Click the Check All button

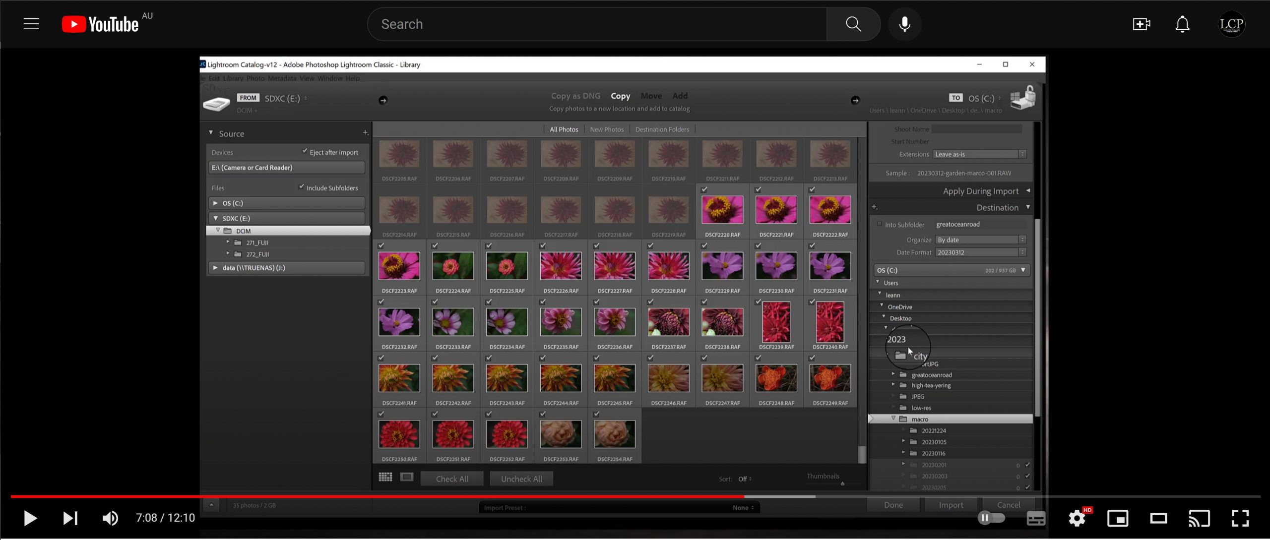(451, 479)
